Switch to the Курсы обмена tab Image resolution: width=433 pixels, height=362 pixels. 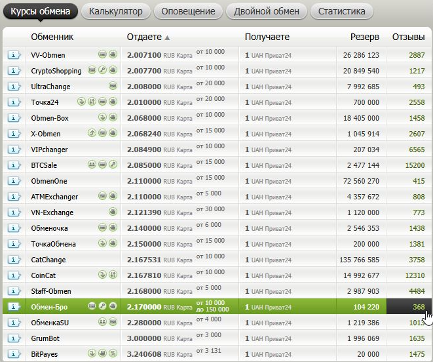(41, 11)
